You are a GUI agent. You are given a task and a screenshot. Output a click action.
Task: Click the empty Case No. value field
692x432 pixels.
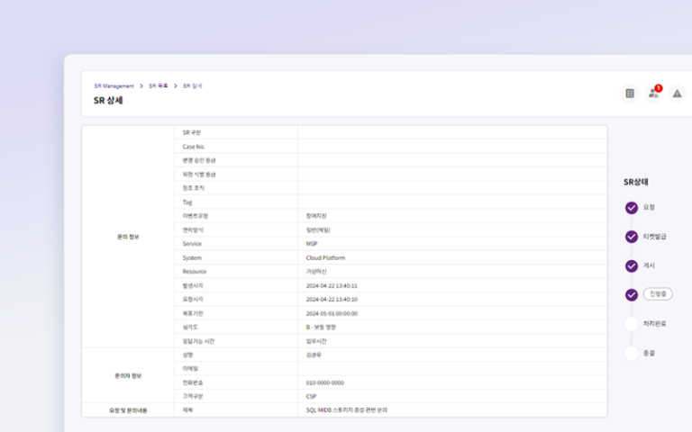coord(451,147)
